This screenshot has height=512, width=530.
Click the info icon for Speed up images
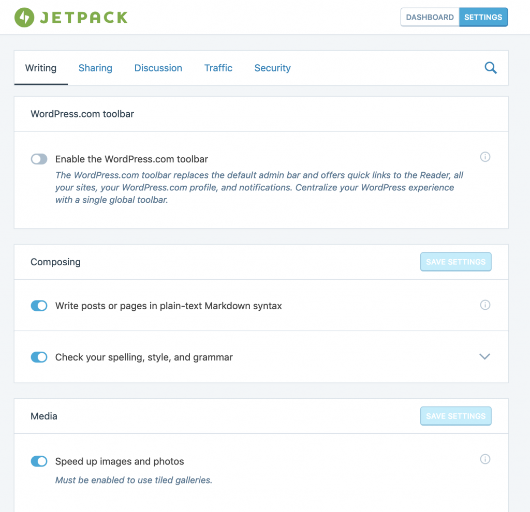[x=485, y=459]
